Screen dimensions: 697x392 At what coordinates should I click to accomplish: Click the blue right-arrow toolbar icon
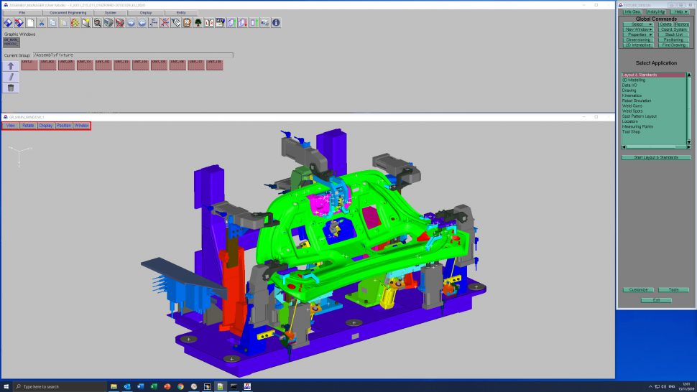(x=131, y=23)
